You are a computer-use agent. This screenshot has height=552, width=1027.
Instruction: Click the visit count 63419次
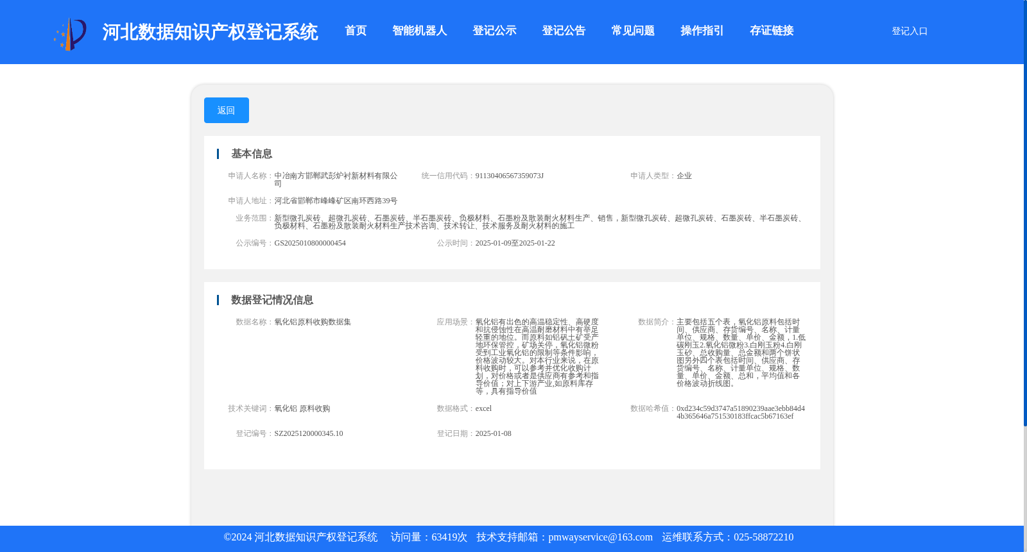point(449,537)
